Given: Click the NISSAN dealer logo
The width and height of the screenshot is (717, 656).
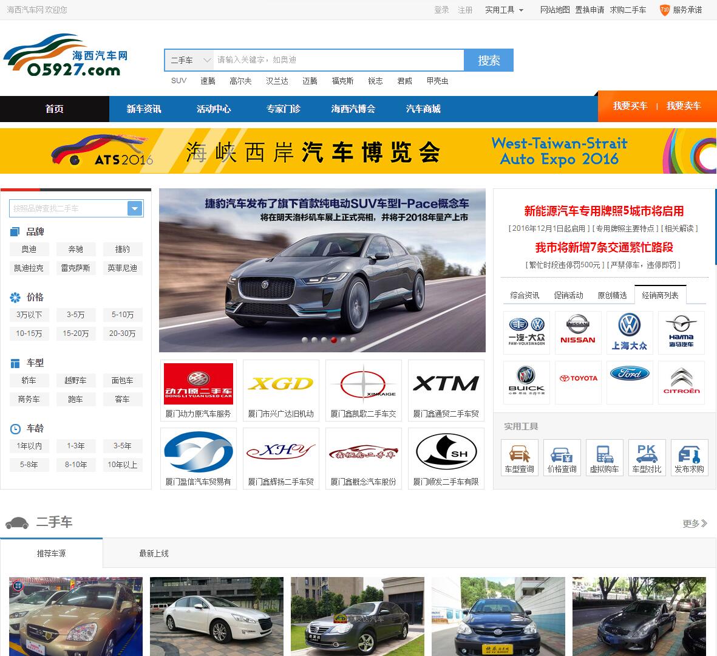Looking at the screenshot, I should [x=578, y=333].
